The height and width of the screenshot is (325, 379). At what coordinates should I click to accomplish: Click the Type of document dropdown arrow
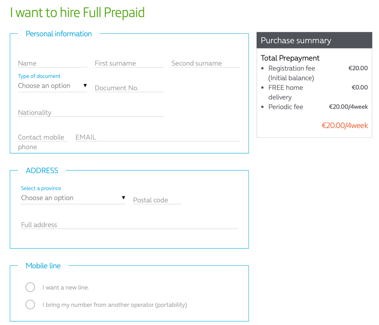[x=85, y=86]
